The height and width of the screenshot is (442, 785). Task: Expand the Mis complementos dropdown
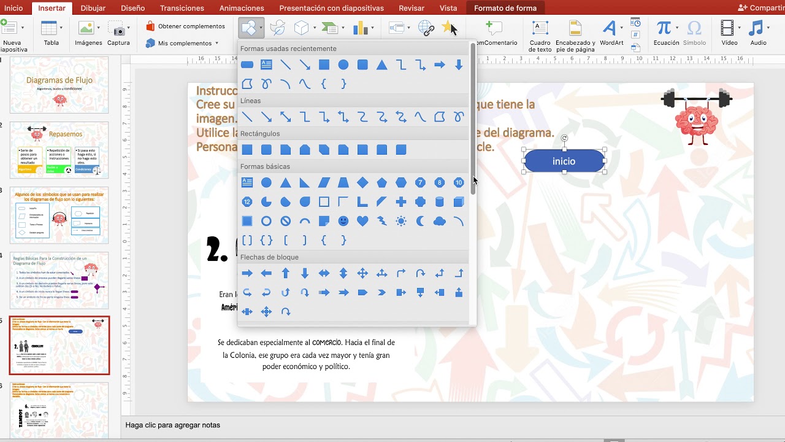pos(216,43)
